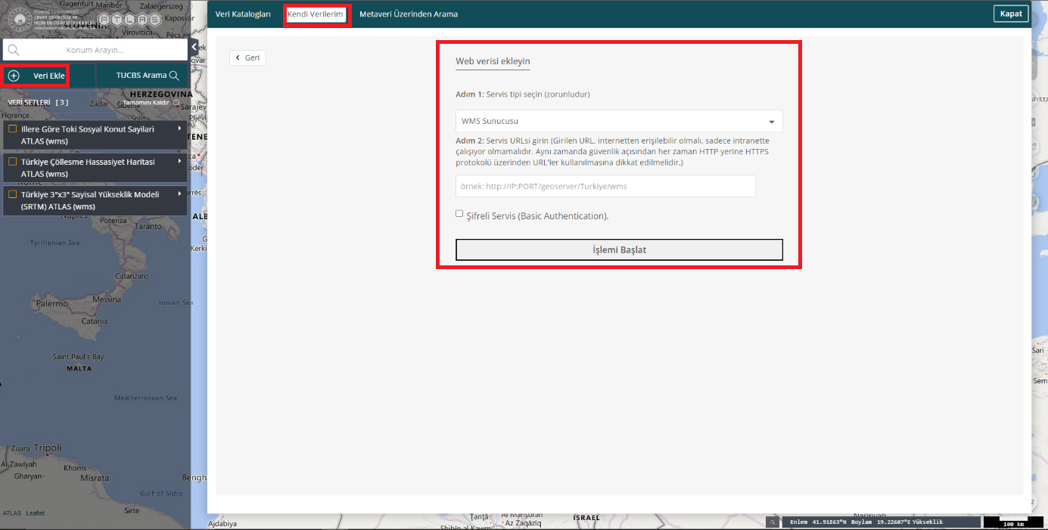This screenshot has height=530, width=1048.
Task: Close the data panel with Kapat
Action: 1011,14
